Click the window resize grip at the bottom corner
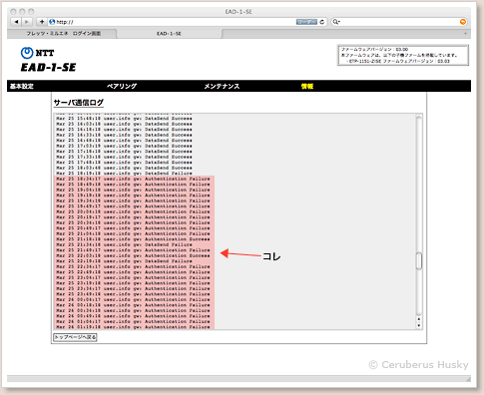Image resolution: width=484 pixels, height=395 pixels. (x=468, y=379)
